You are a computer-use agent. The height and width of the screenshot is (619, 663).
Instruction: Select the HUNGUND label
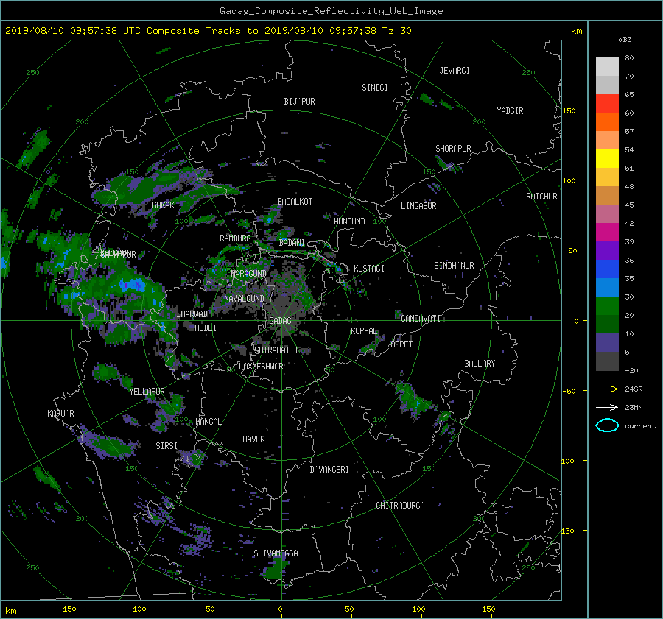[x=349, y=222]
